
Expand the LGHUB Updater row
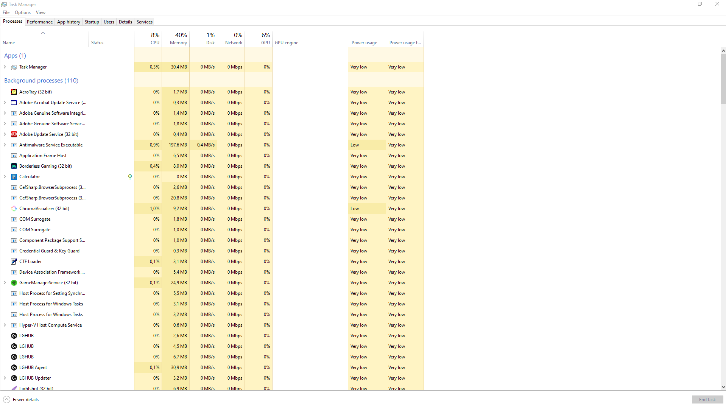(x=5, y=378)
